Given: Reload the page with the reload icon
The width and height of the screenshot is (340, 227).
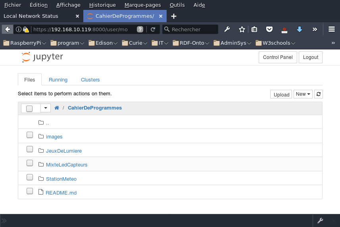Looking at the screenshot, I should (153, 29).
